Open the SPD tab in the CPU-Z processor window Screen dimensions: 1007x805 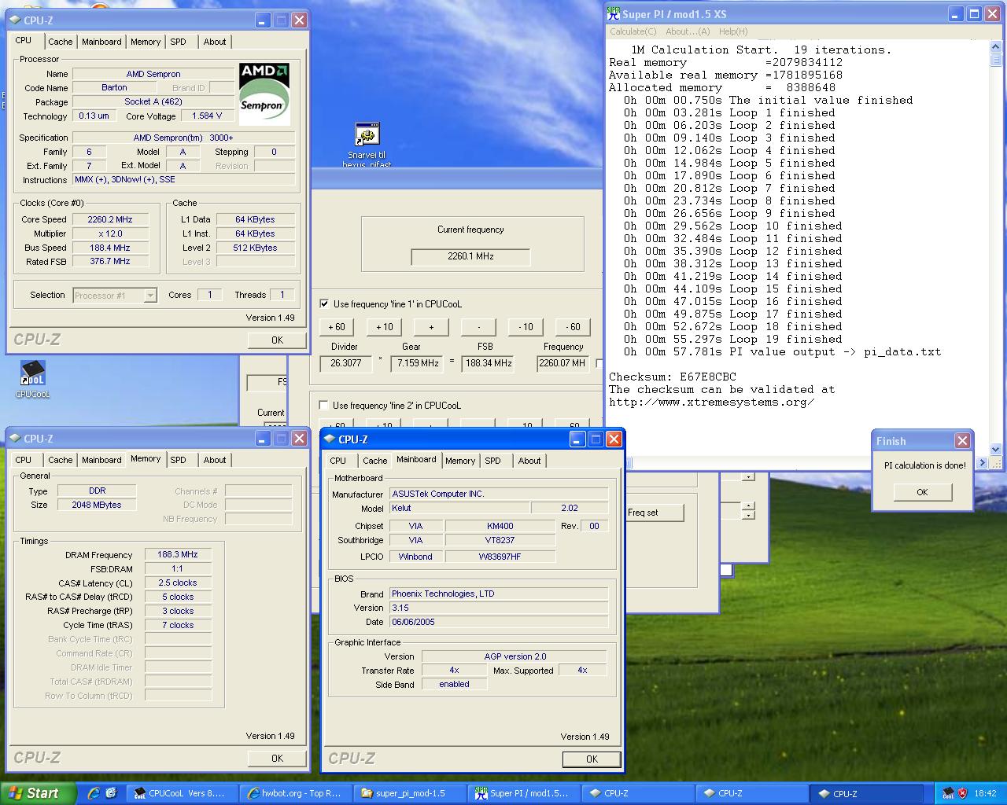tap(179, 42)
